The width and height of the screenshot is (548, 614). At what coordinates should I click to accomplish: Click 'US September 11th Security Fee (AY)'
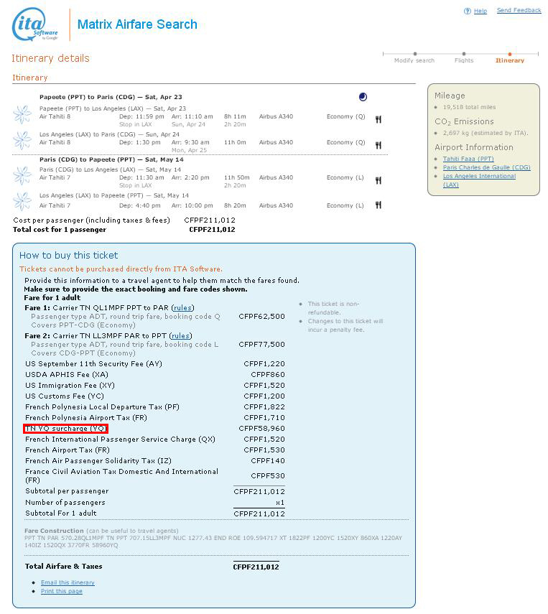tap(93, 364)
